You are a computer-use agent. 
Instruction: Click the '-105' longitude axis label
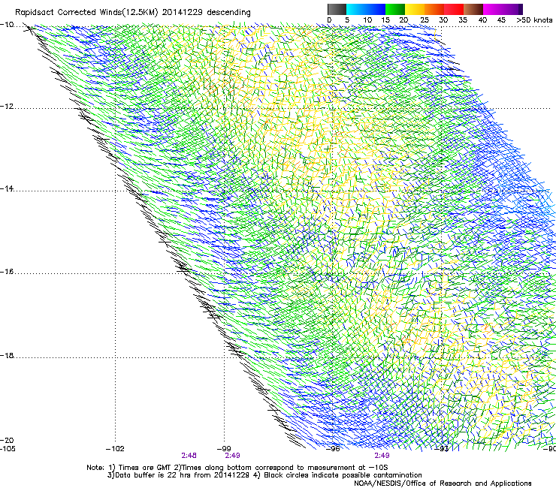click(8, 449)
